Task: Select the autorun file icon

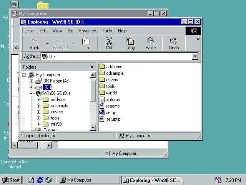Action: (102, 99)
